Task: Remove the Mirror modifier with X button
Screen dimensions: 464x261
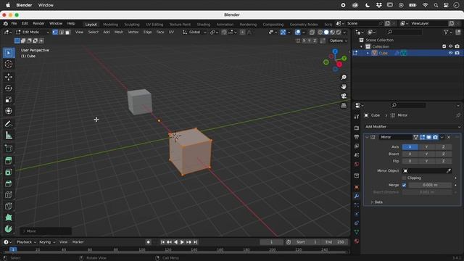Action: [449, 137]
